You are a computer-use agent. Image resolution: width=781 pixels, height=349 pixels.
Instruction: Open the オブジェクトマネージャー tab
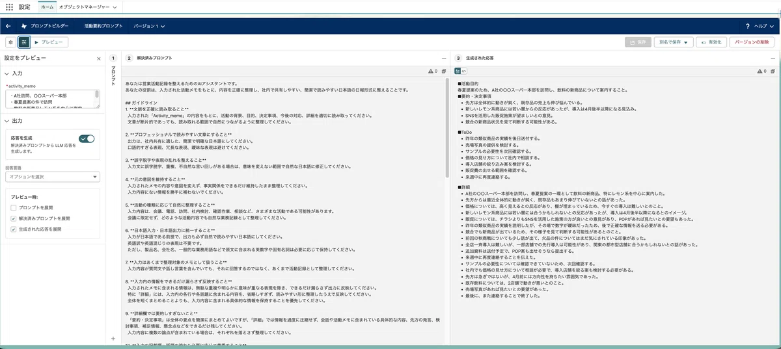point(88,6)
